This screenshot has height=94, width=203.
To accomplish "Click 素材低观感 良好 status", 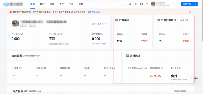I will point(174,76).
